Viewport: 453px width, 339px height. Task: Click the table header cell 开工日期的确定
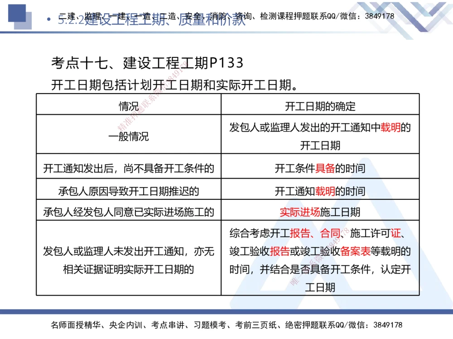(320, 107)
